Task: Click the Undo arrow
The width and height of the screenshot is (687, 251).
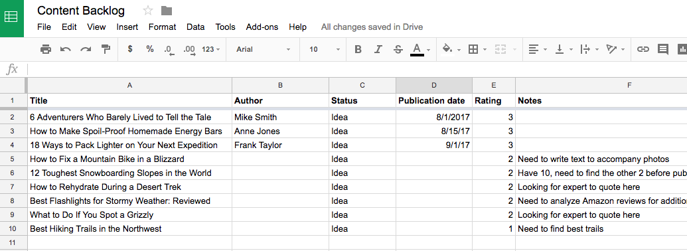Action: click(66, 49)
